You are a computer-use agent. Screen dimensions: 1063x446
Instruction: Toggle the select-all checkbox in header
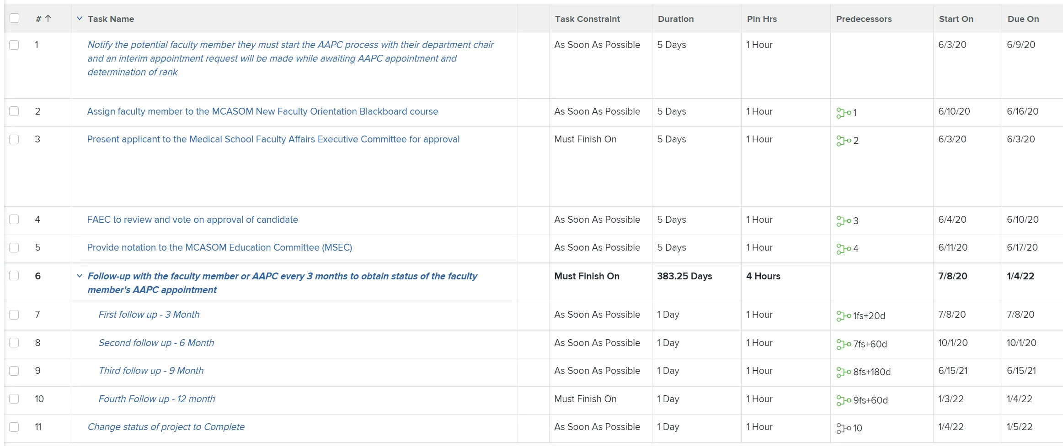15,18
